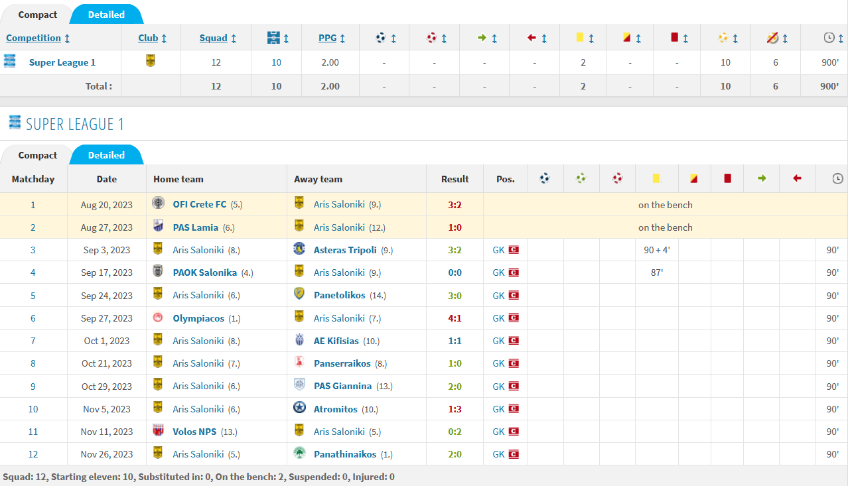The image size is (848, 486).
Task: Open Panathinaikos team link
Action: [x=345, y=454]
